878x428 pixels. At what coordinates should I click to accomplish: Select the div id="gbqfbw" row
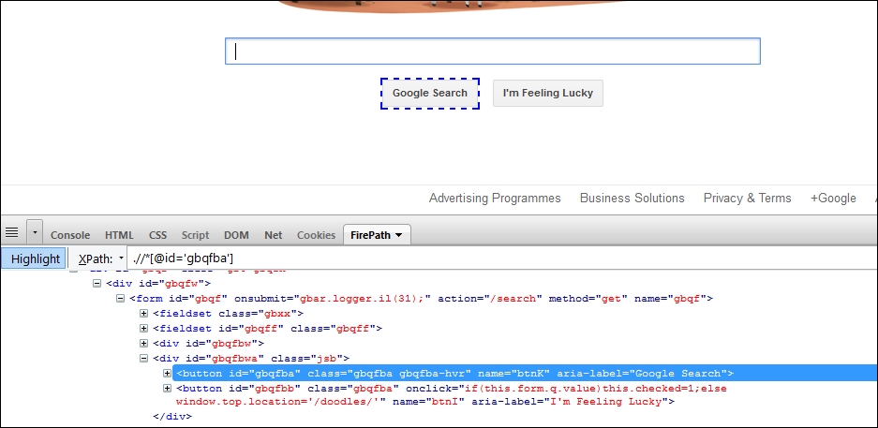208,343
